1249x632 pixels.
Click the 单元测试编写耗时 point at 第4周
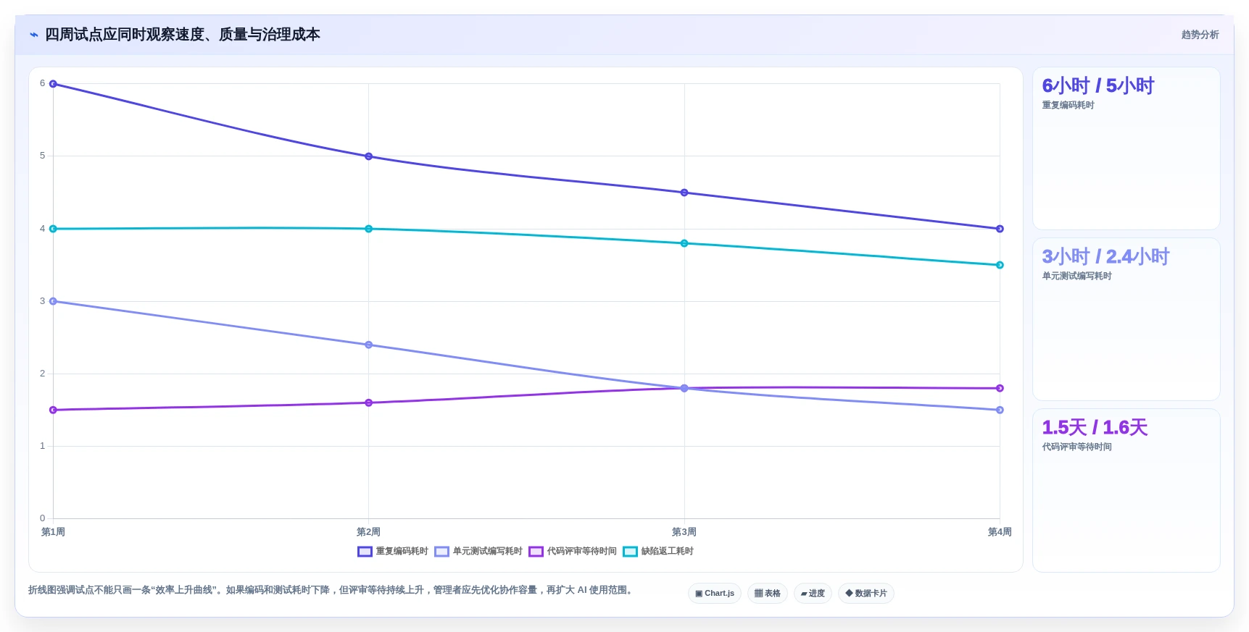pyautogui.click(x=1000, y=410)
